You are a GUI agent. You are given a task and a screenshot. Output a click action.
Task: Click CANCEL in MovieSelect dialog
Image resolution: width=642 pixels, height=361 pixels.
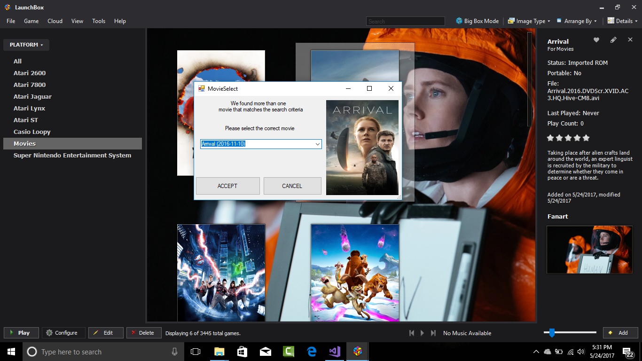pos(292,186)
